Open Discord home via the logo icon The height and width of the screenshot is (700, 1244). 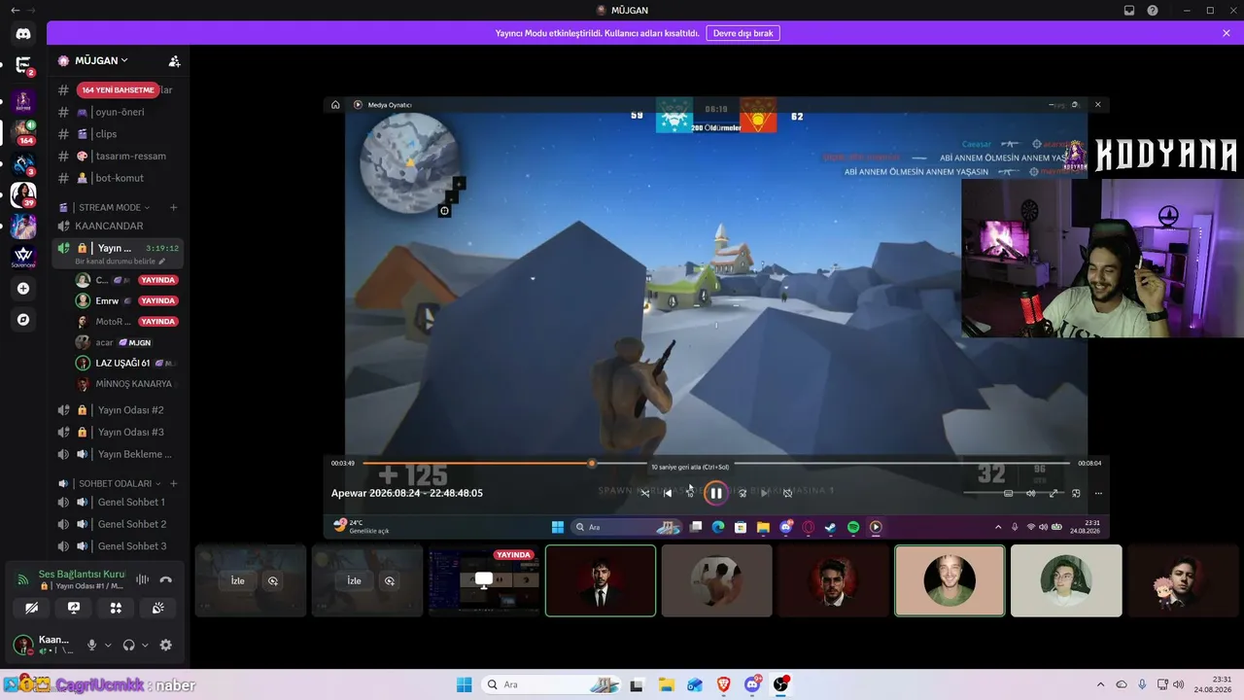[23, 34]
